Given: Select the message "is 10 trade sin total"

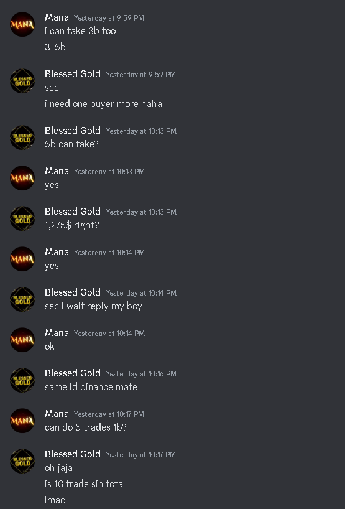Looking at the screenshot, I should [85, 484].
